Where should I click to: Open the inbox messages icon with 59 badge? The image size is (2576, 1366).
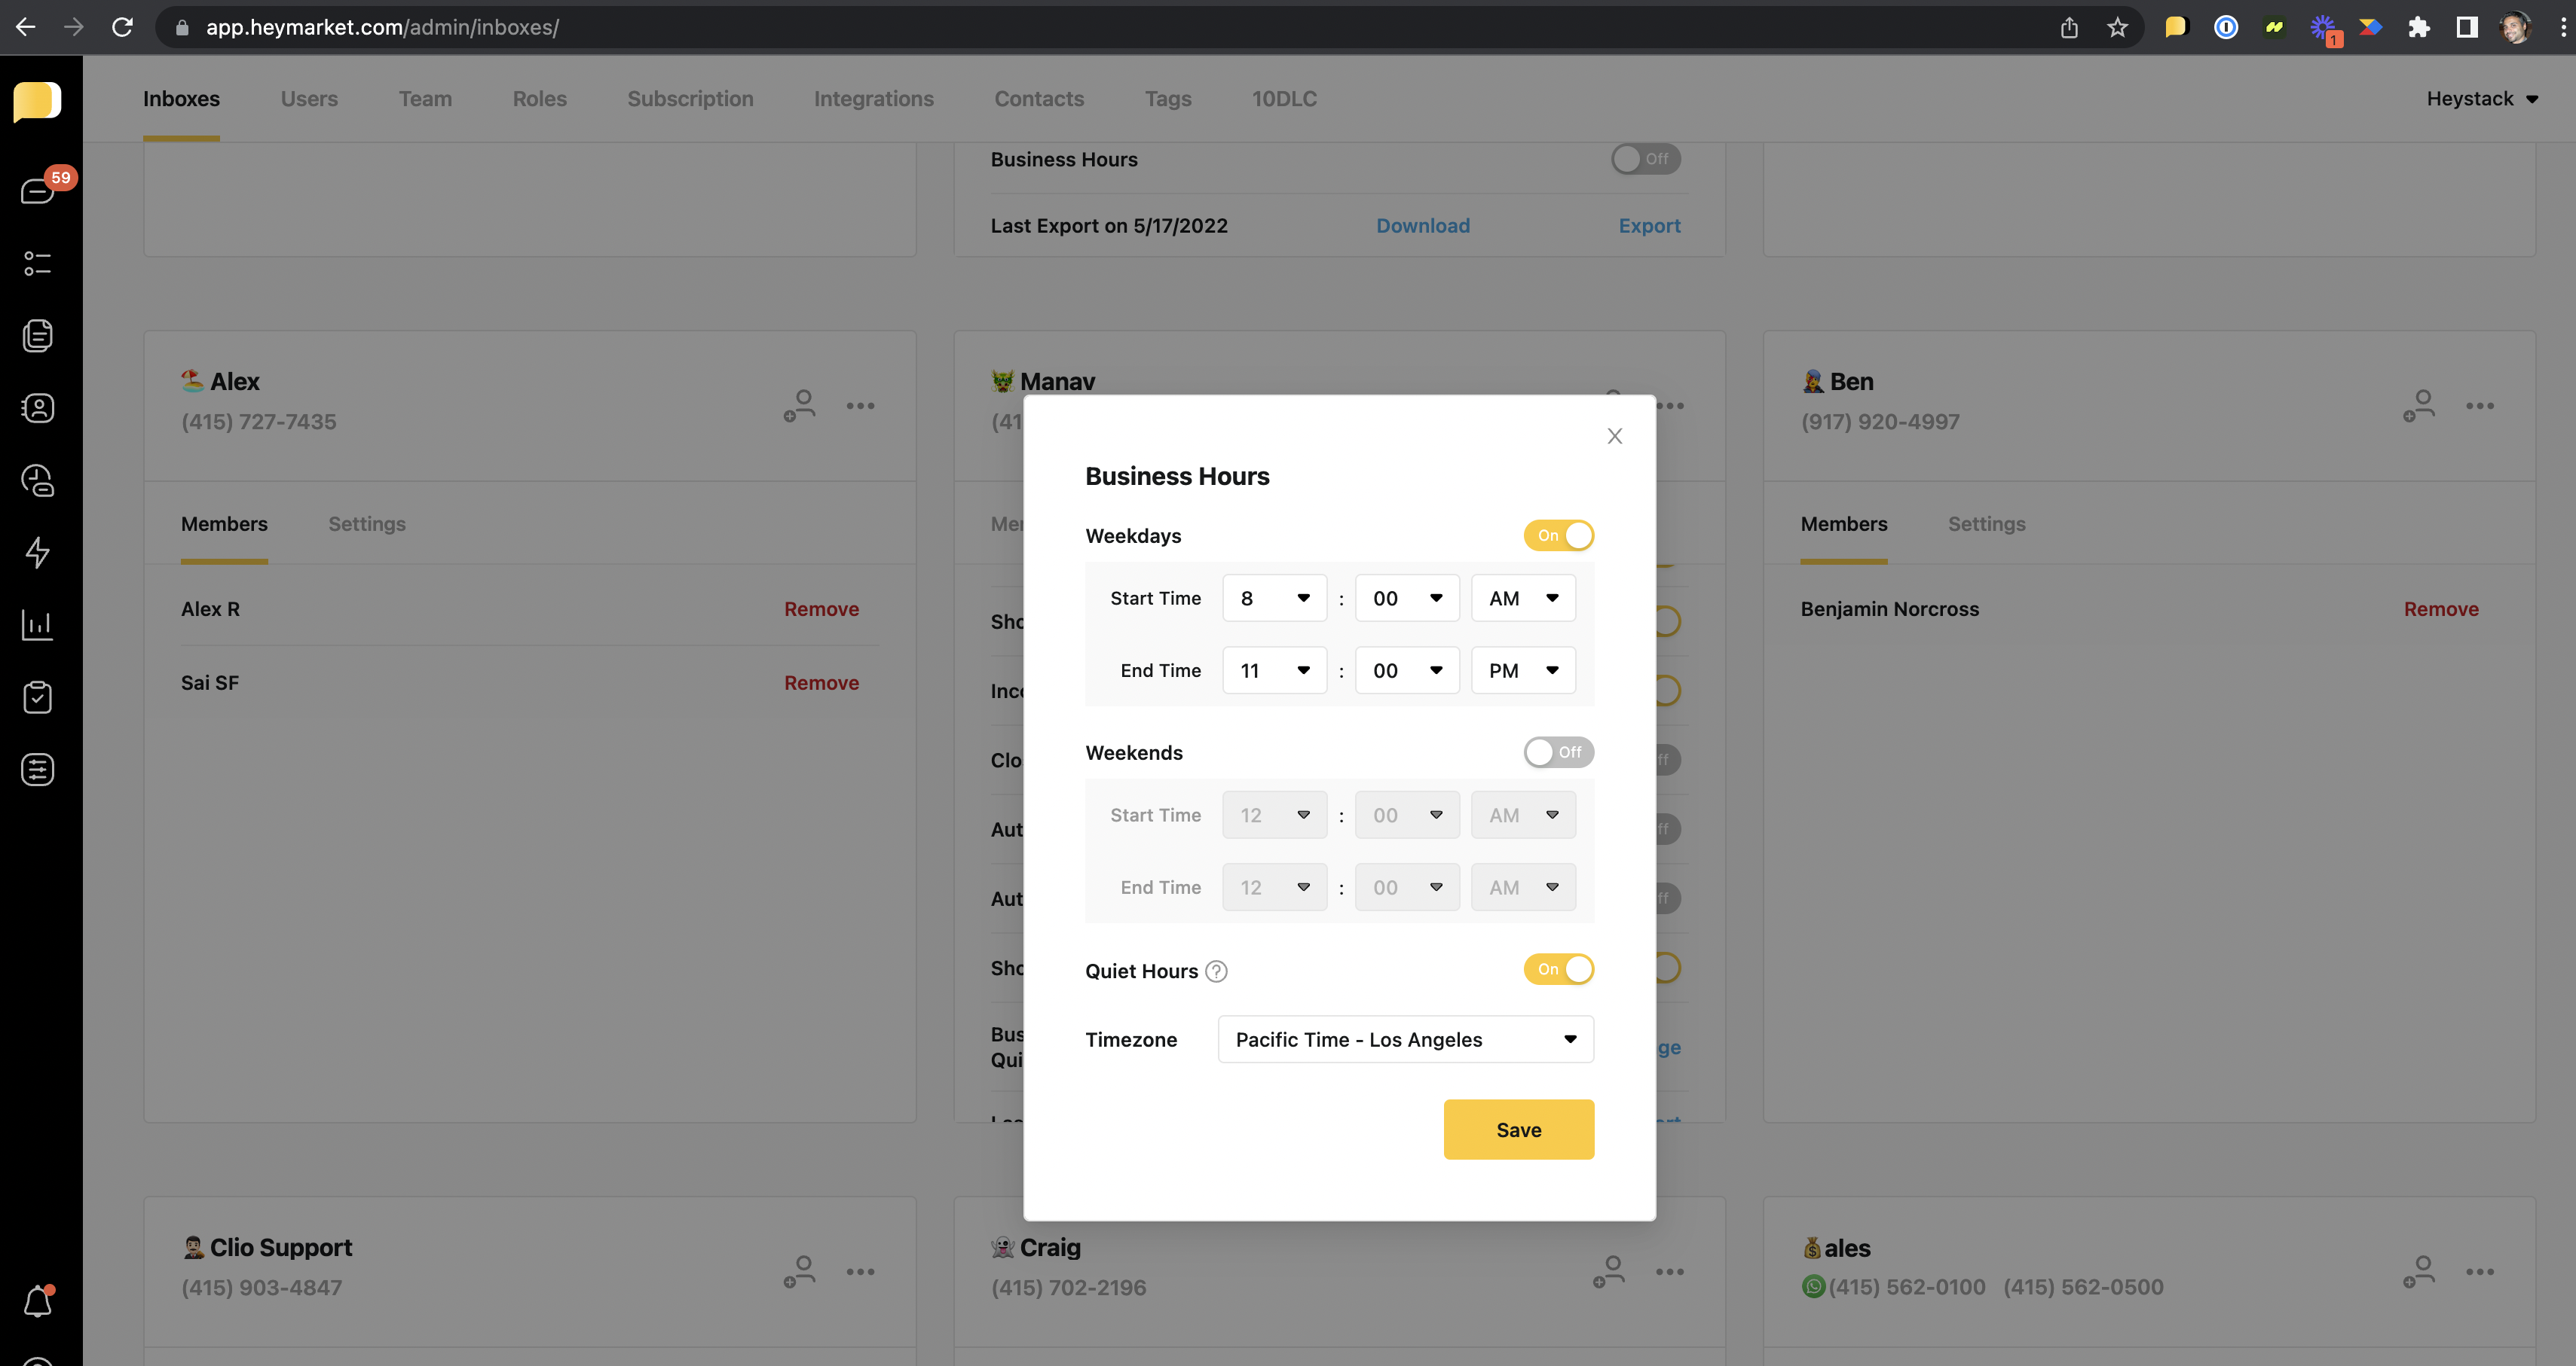(x=38, y=190)
